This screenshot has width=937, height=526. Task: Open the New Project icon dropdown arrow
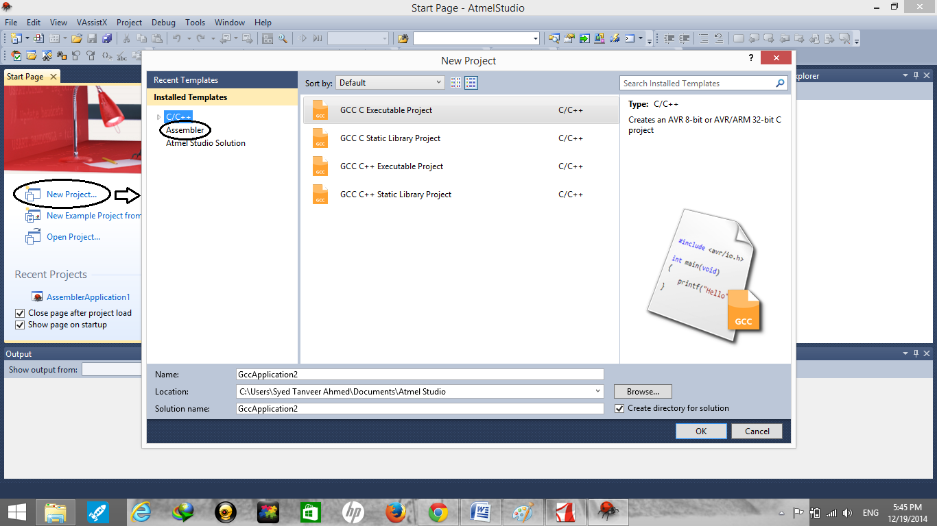27,38
